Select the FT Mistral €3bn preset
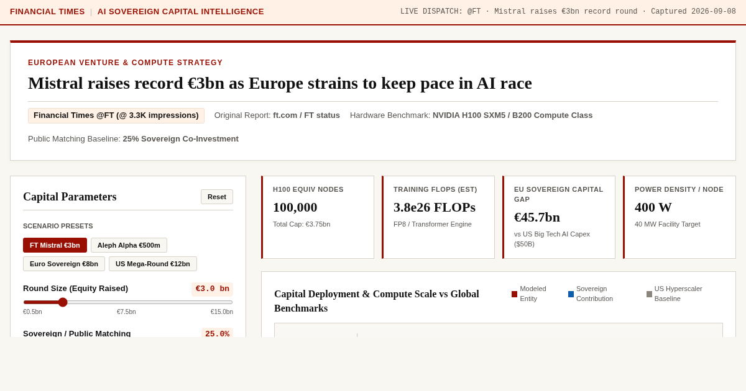Viewport: 746px width, 391px height. pyautogui.click(x=55, y=245)
